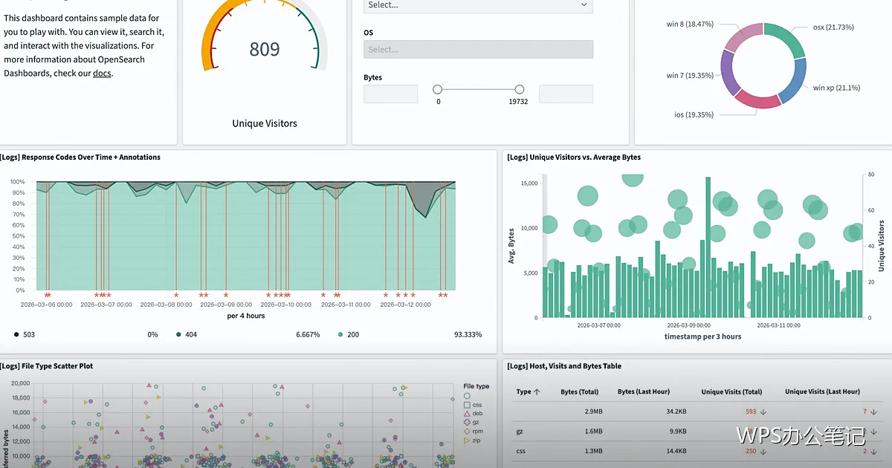Toggle rpm file type legend icon
892x468 pixels.
pyautogui.click(x=467, y=432)
